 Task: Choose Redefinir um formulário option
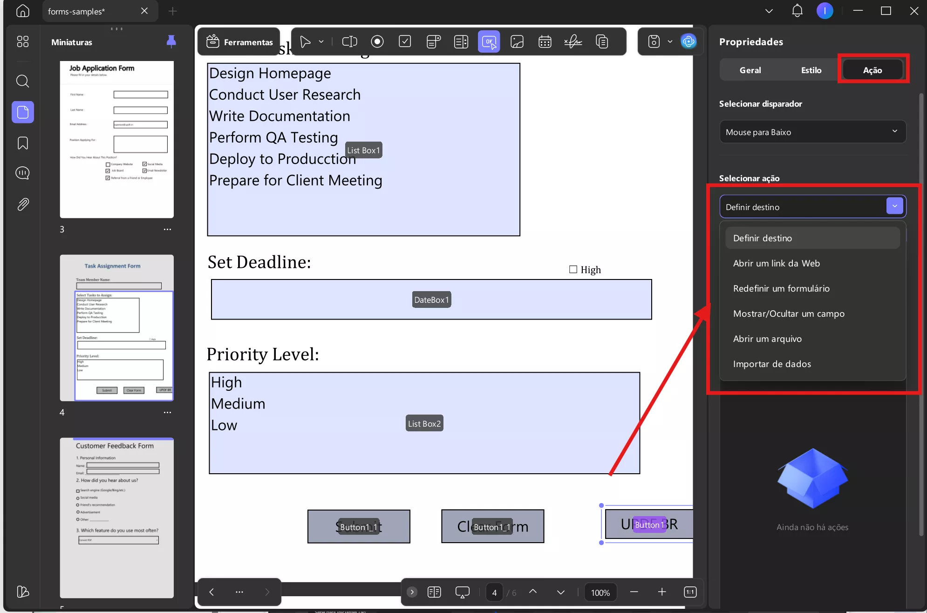point(812,288)
